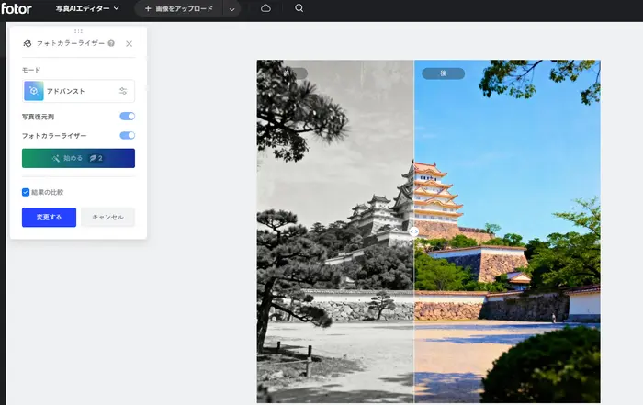This screenshot has width=643, height=405.
Task: Click the 画像をアップロード upload button
Action: [179, 8]
